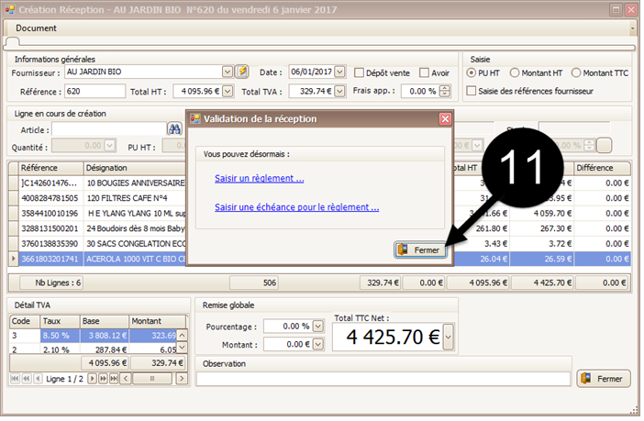Jump to the last TVA navigator line

point(114,379)
